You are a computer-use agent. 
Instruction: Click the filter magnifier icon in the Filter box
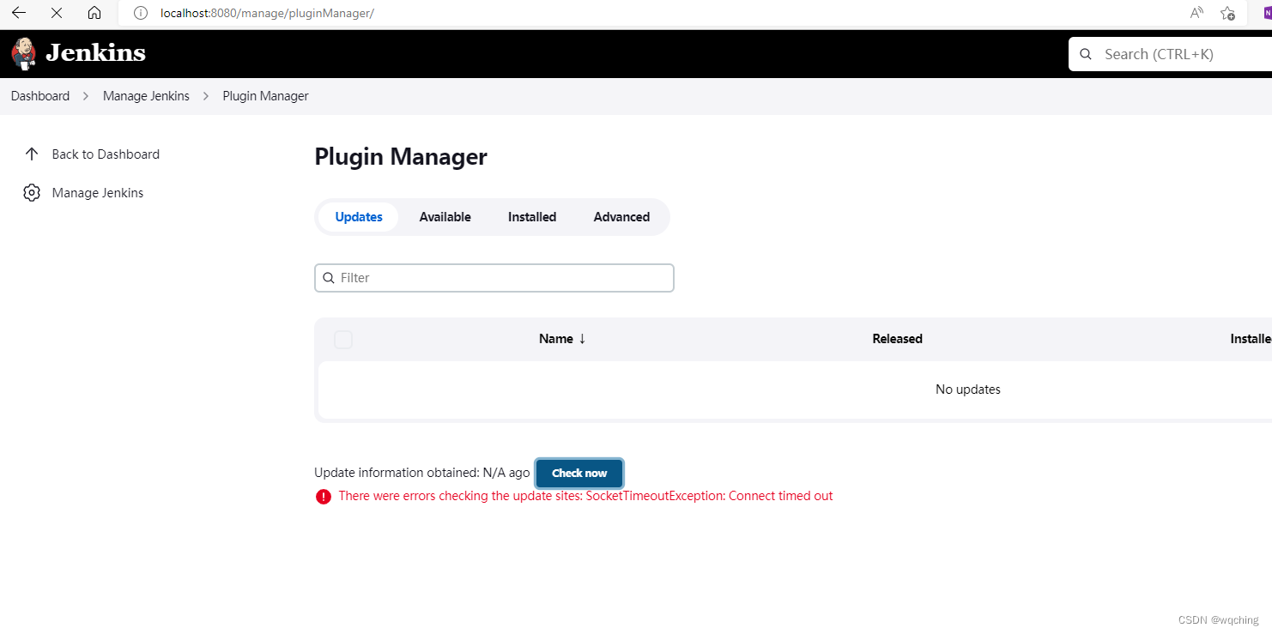point(329,277)
